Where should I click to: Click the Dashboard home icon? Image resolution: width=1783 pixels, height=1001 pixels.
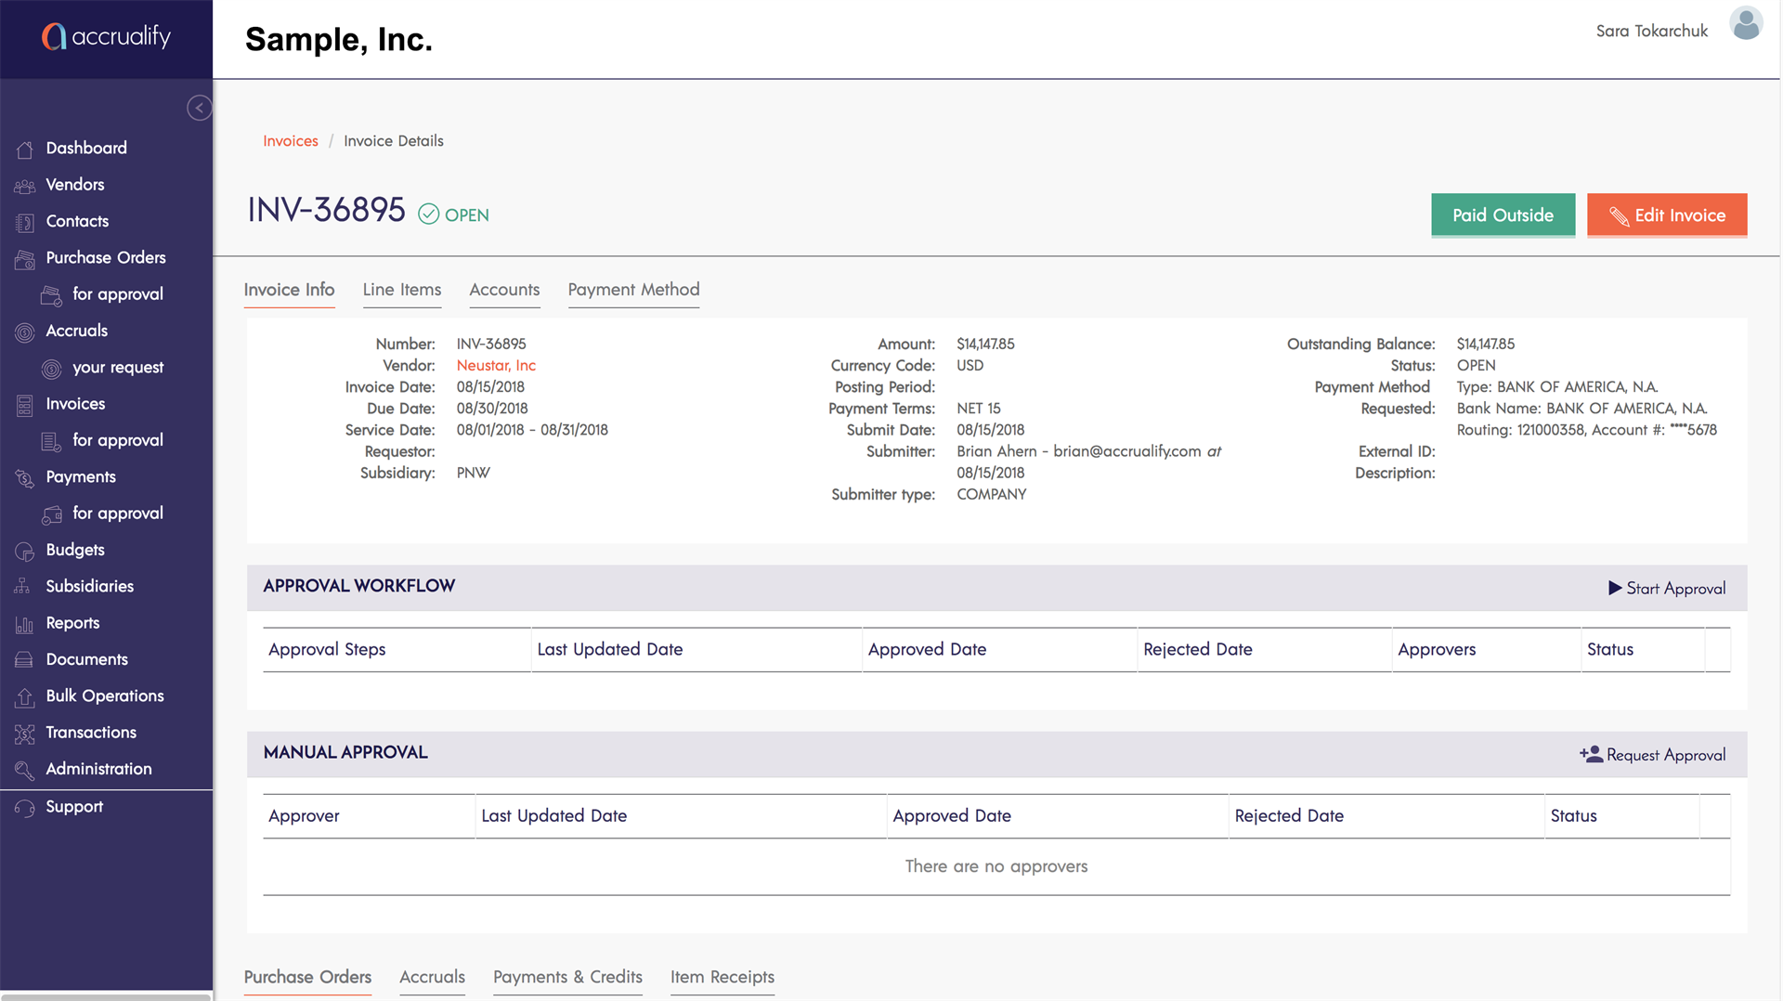[25, 149]
